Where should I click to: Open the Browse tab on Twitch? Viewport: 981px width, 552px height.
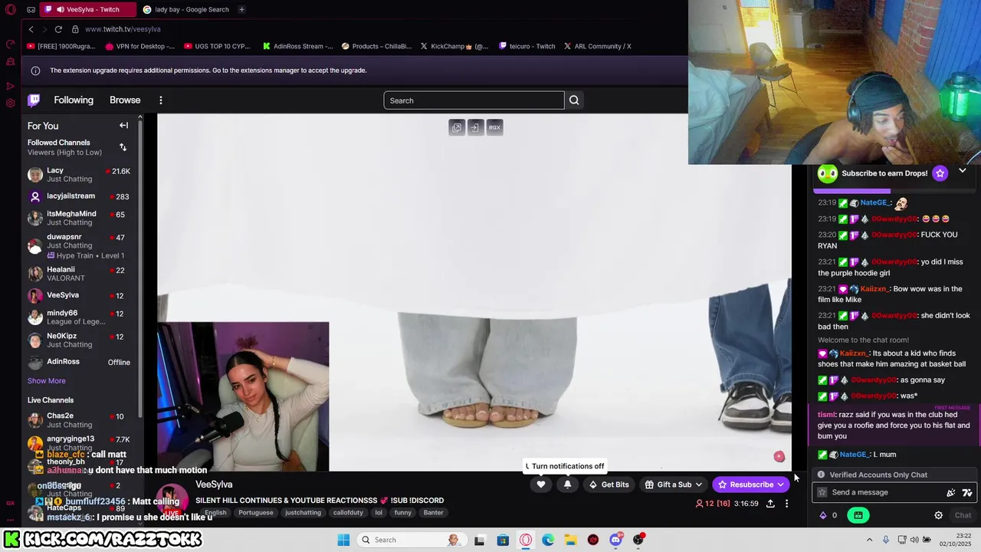(125, 100)
